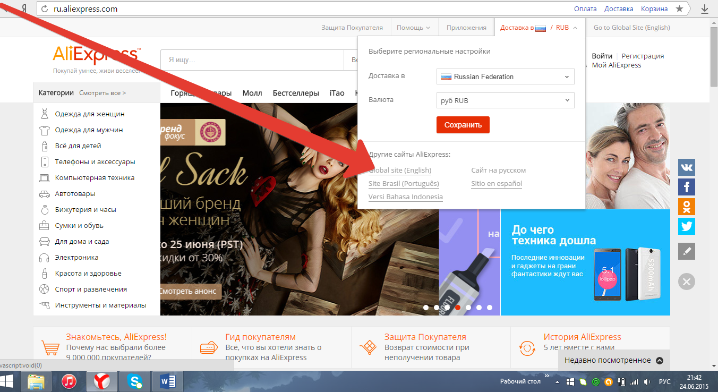Click the dress icon for women's clothing
This screenshot has height=392, width=718.
coord(45,114)
